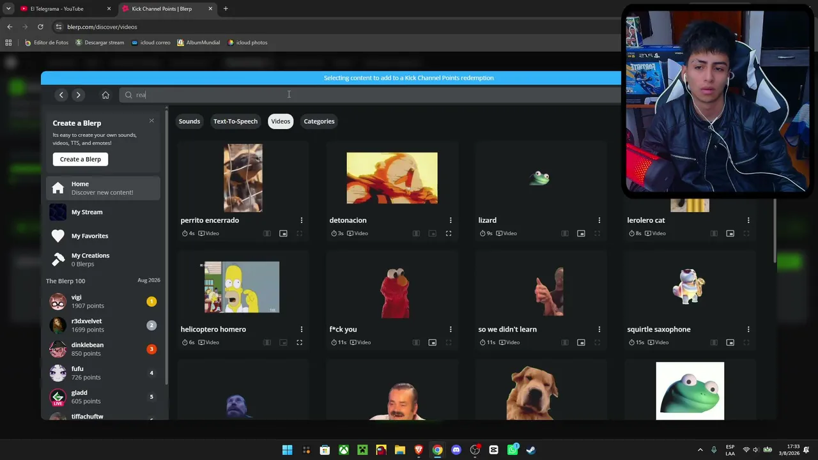Open options menu for detonacion

coord(451,220)
